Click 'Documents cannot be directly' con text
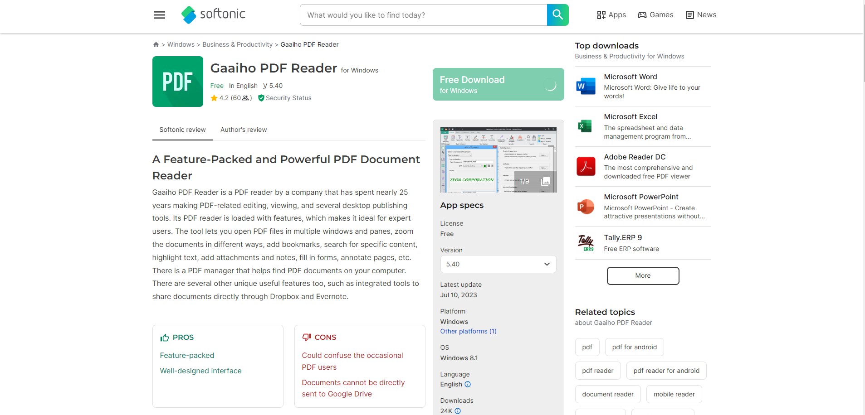This screenshot has height=415, width=865. coord(353,383)
